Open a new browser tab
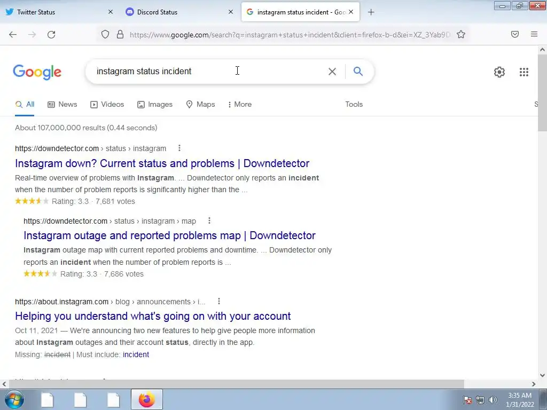 coord(371,12)
